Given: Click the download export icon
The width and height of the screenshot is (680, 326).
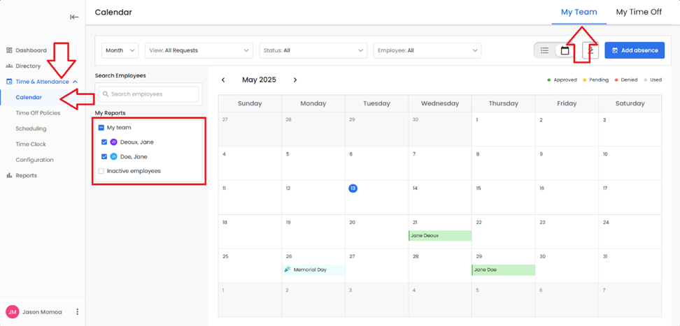Looking at the screenshot, I should coord(591,51).
